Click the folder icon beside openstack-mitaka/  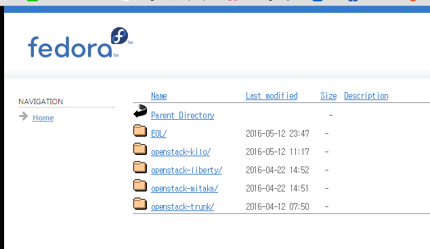coord(140,185)
